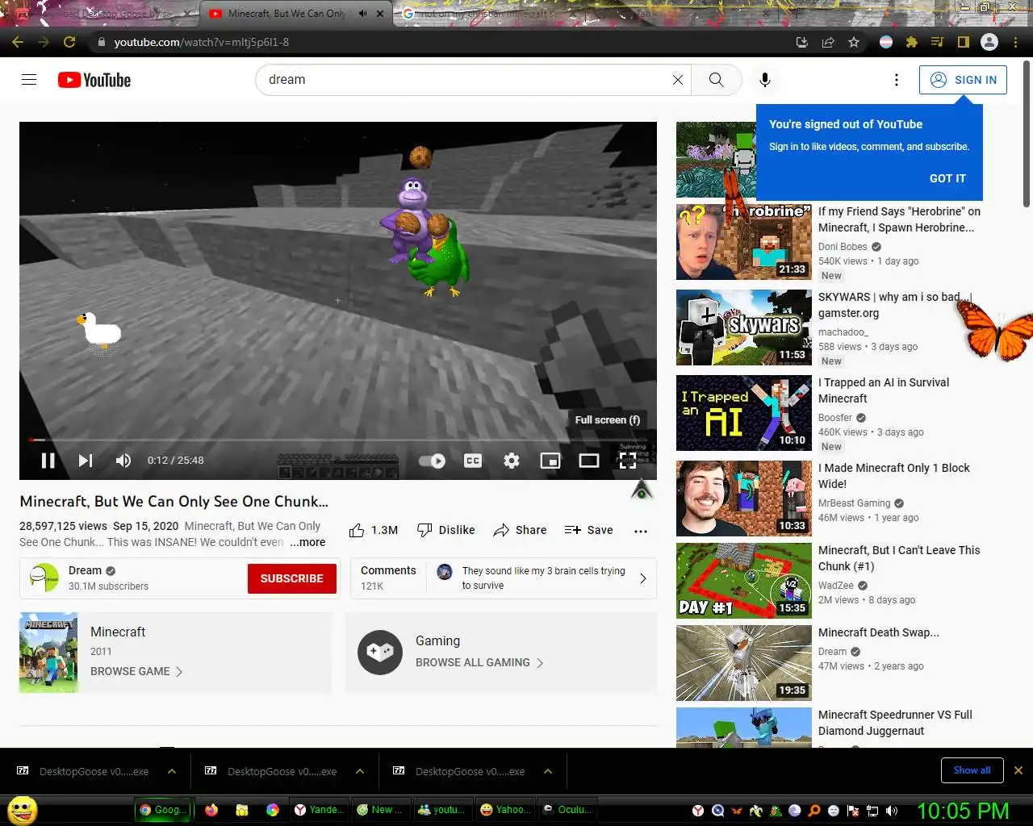Open the browser share page icon
Screen dimensions: 1033x826
pyautogui.click(x=828, y=42)
